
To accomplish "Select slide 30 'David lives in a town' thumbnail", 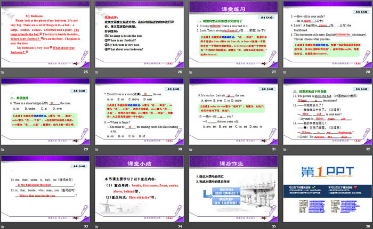I will click(x=140, y=111).
